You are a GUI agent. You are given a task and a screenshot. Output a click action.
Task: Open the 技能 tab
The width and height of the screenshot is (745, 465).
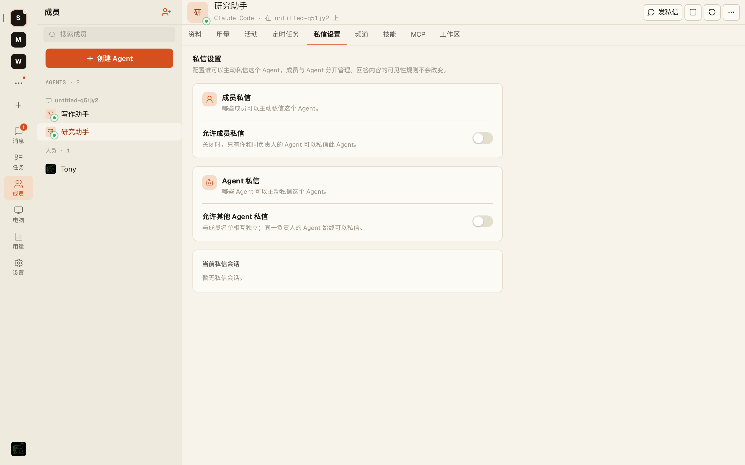coord(389,34)
